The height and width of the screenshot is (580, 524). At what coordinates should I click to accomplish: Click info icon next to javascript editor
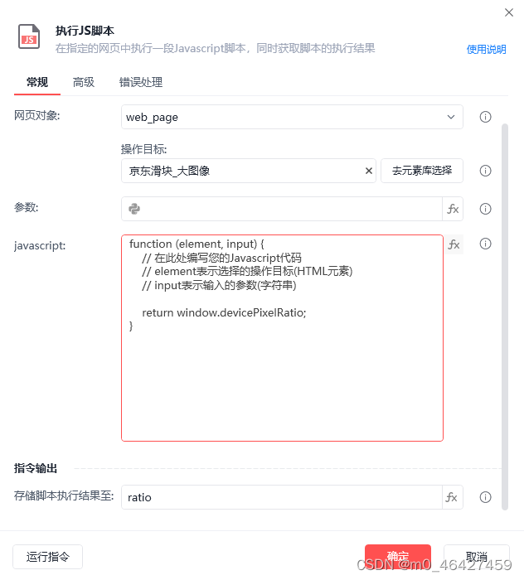[x=485, y=244]
